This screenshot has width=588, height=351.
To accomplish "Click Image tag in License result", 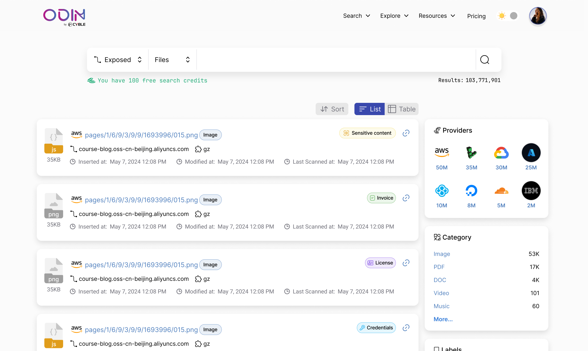I will click(x=210, y=265).
